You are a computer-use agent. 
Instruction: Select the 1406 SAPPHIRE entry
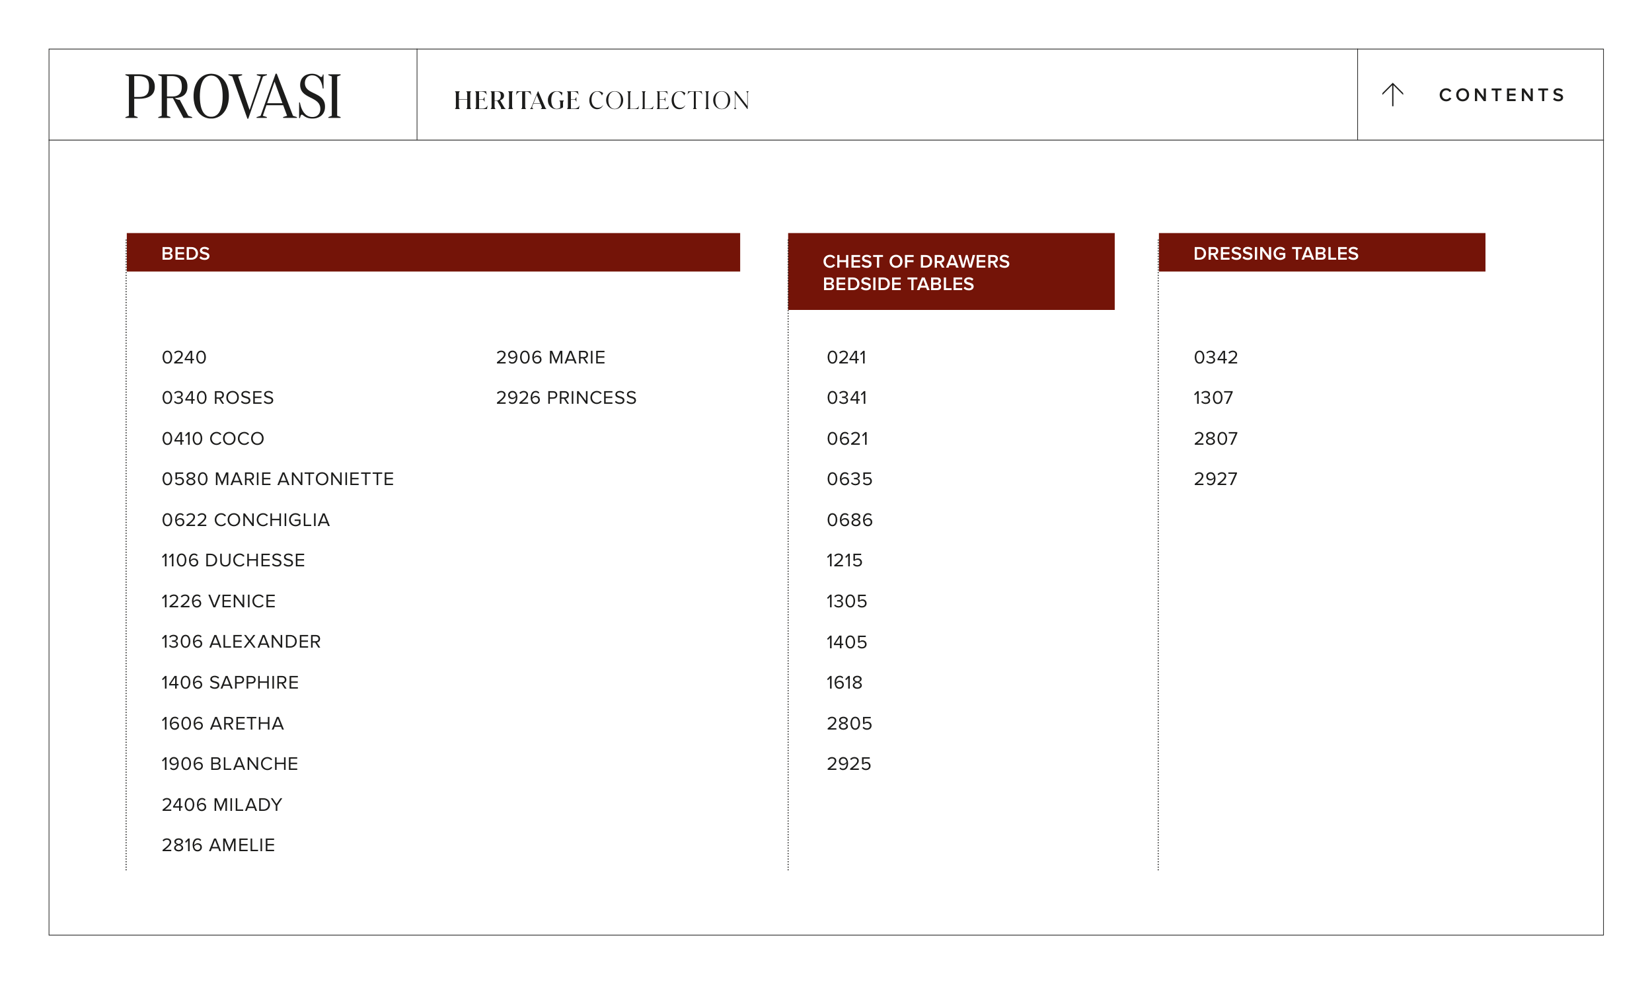click(229, 683)
